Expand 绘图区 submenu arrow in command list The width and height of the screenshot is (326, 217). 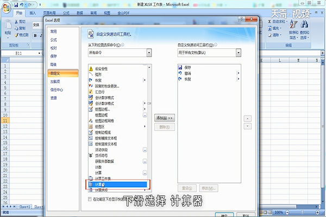point(145,126)
